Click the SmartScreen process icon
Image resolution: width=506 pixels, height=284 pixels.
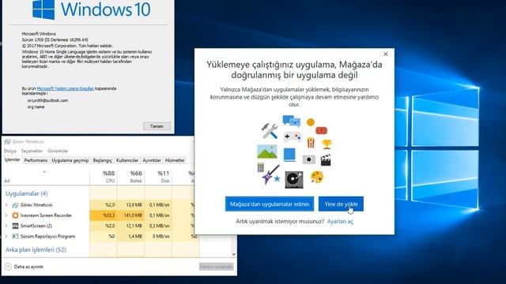15,226
